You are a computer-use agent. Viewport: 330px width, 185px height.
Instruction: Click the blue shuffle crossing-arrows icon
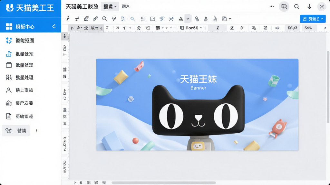[171, 19]
